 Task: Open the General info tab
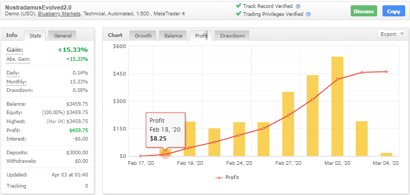click(63, 36)
